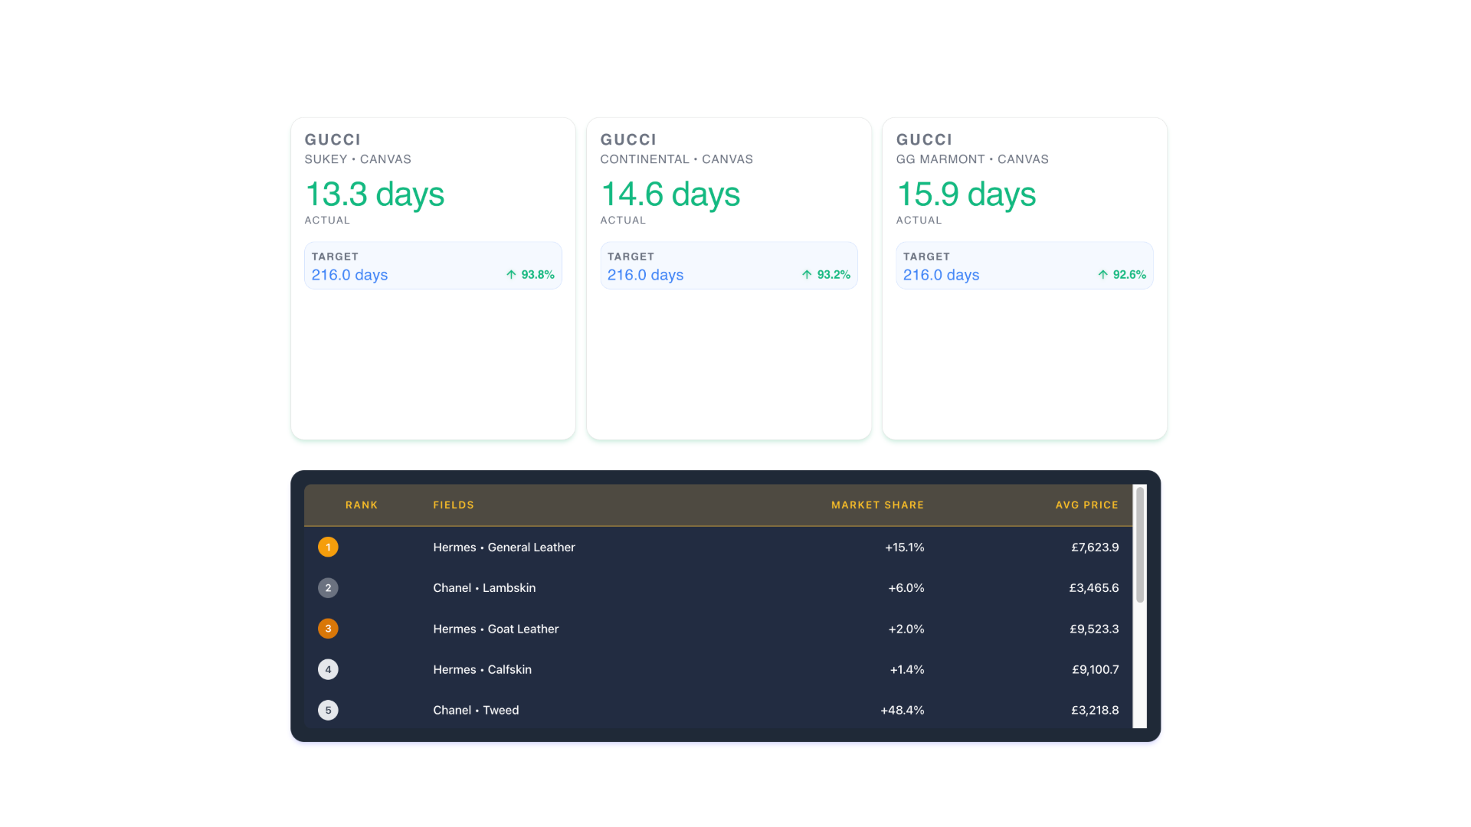The height and width of the screenshot is (827, 1471).
Task: Click the up arrow beside 93.8%
Action: click(511, 275)
